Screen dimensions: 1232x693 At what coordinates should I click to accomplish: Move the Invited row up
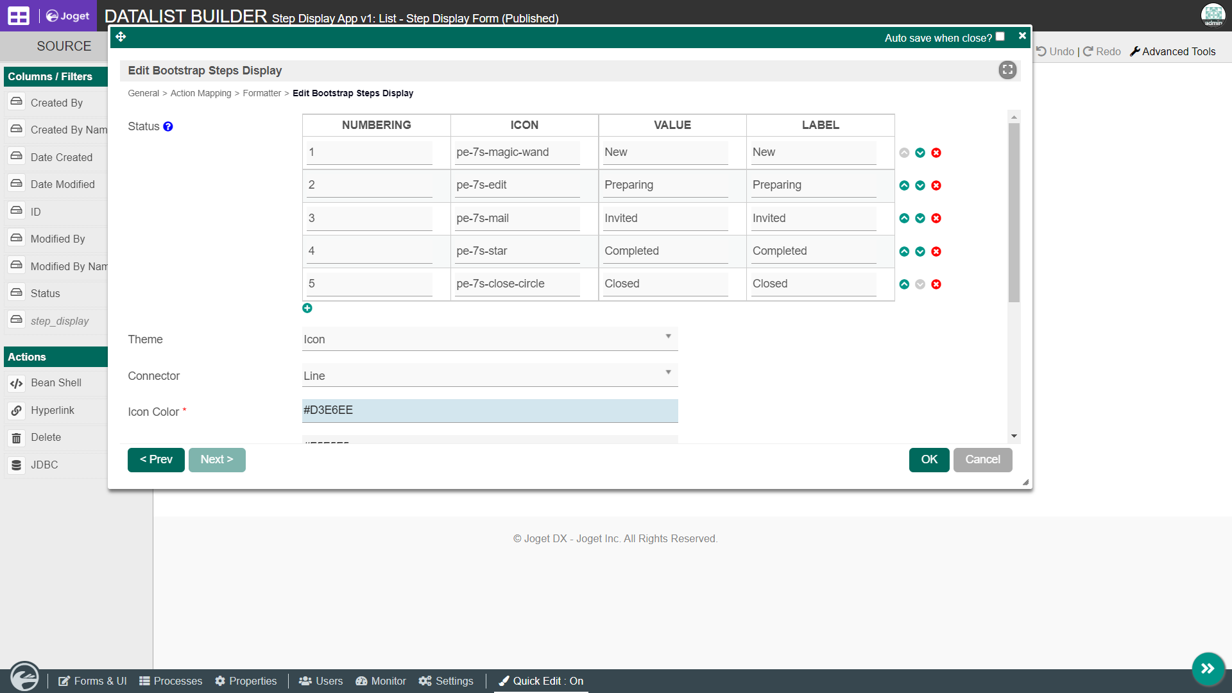pyautogui.click(x=904, y=218)
